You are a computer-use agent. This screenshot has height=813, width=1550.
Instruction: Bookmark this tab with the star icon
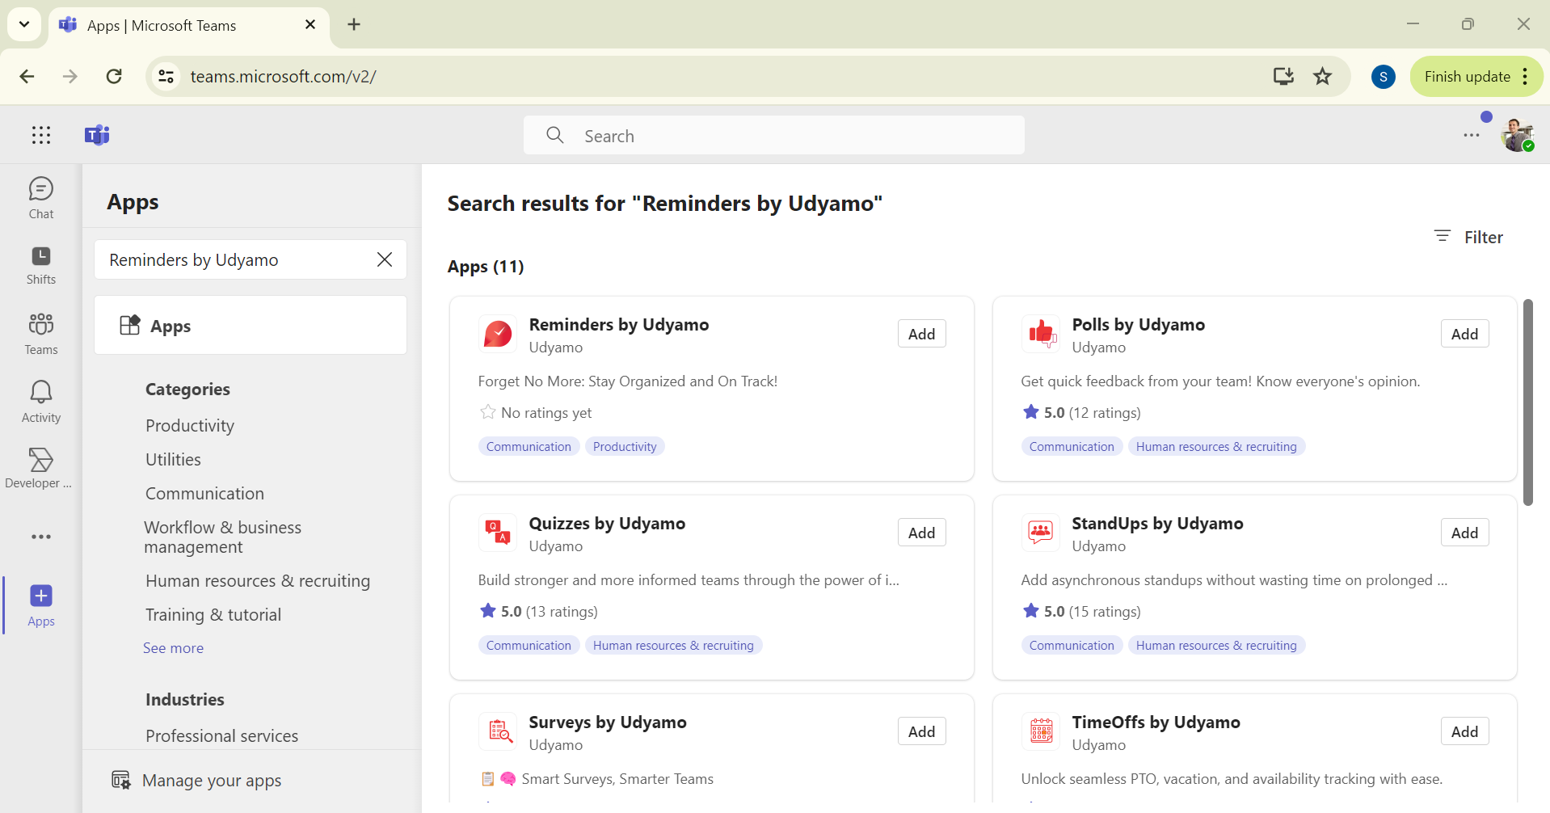tap(1322, 77)
